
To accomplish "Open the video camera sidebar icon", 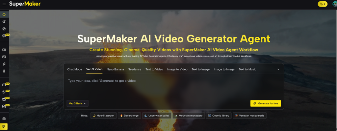I will click(x=4, y=50).
